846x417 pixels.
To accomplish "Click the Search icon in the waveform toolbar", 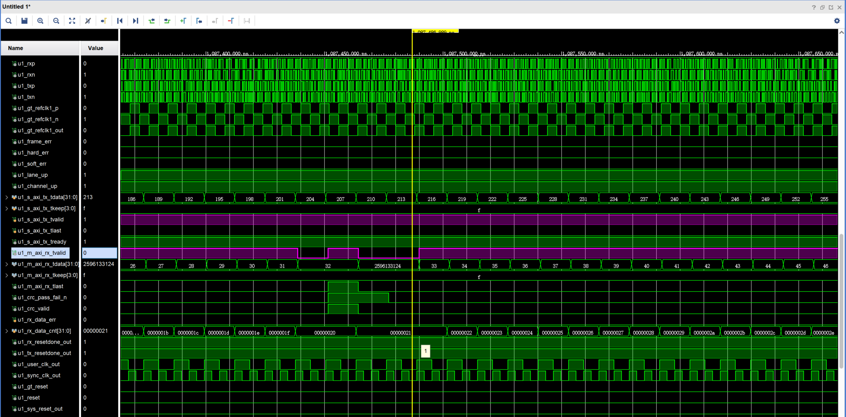I will tap(8, 21).
